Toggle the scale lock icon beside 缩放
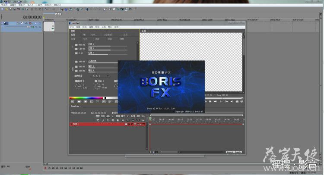 [73, 69]
